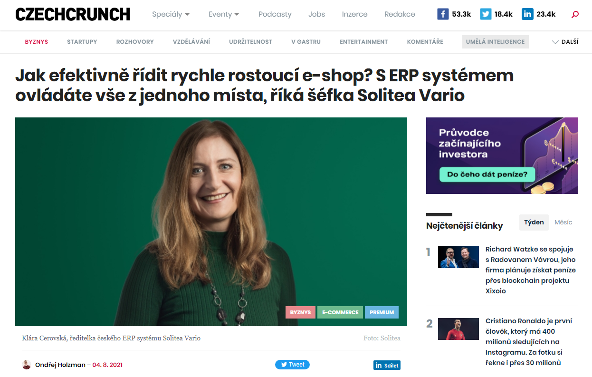
Task: Click the E-COMMERCE tag on the photo
Action: pyautogui.click(x=340, y=312)
